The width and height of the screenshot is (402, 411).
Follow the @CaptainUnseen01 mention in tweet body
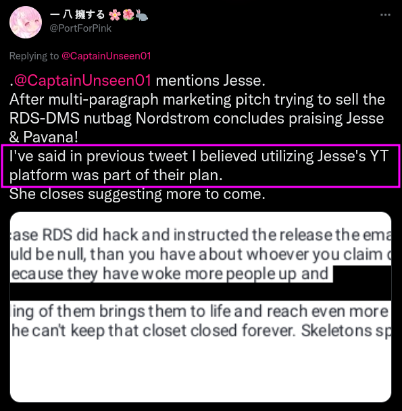(x=82, y=80)
